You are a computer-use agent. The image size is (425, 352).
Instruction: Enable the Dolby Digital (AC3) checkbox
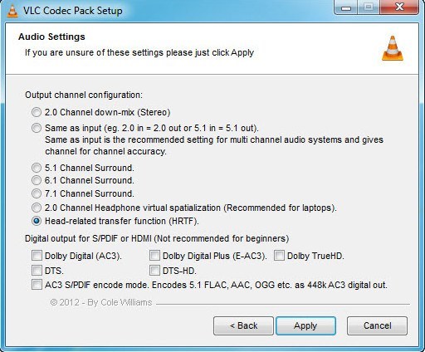point(37,256)
